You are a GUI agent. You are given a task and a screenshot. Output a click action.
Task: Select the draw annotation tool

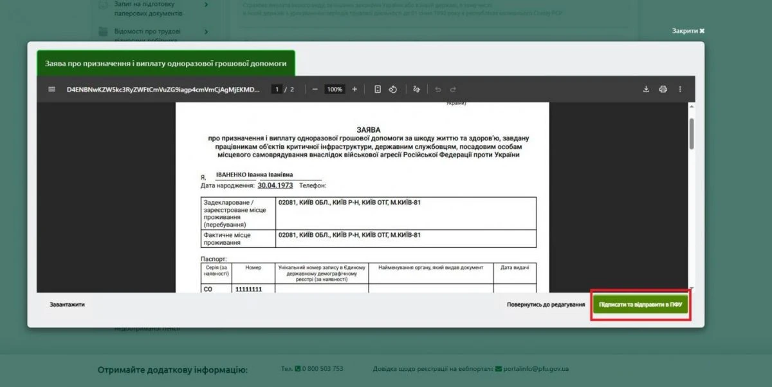416,90
